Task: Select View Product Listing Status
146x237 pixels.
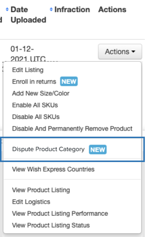Action: [x=51, y=225]
